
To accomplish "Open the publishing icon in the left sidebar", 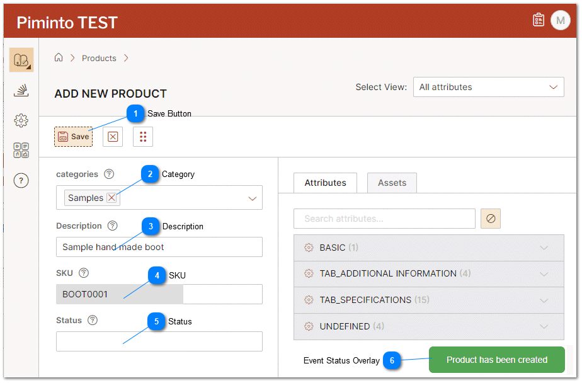I will tap(21, 90).
